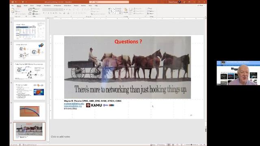The image size is (260, 146).
Task: Click the webcam video of presenter
Action: click(238, 73)
